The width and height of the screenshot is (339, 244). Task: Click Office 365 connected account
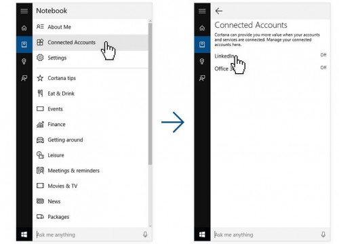point(271,68)
